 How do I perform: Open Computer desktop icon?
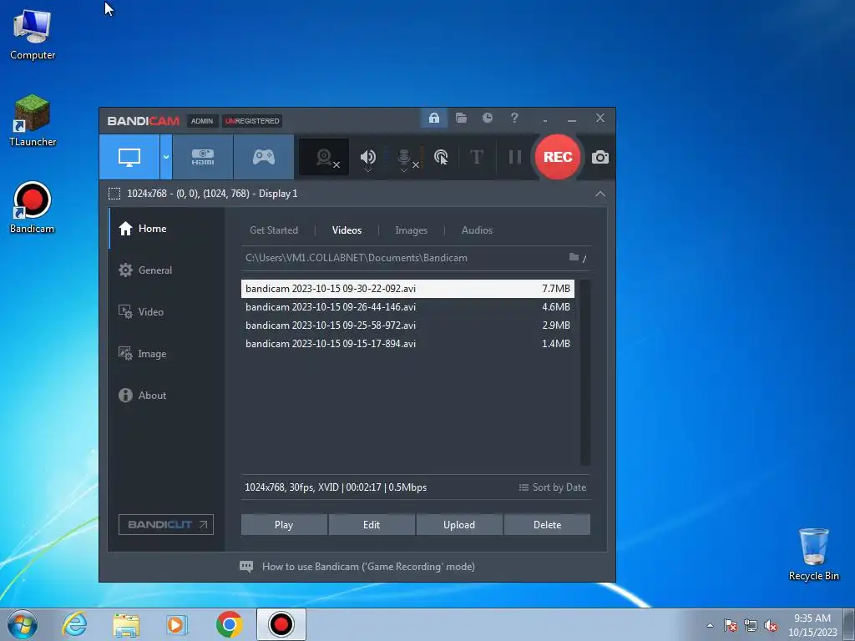(x=33, y=34)
